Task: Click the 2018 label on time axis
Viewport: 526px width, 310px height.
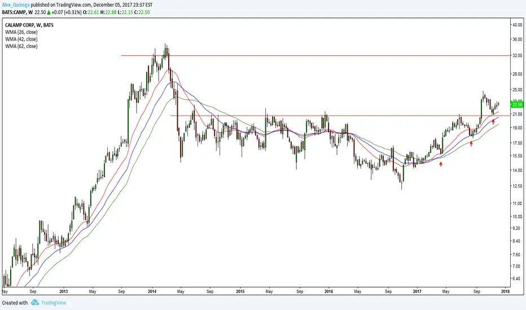Action: pos(505,291)
